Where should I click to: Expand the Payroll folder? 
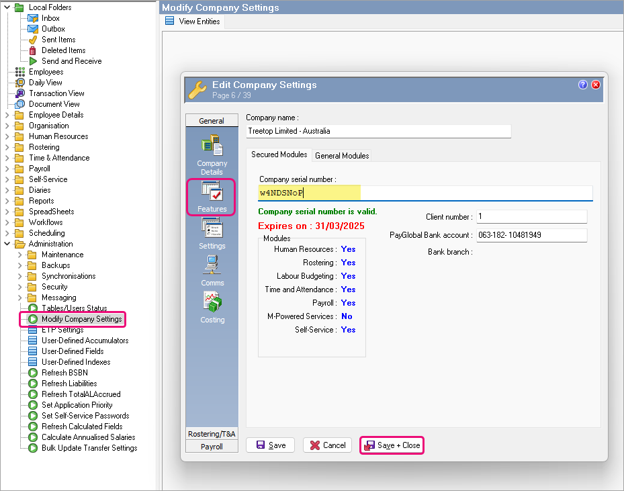point(7,169)
